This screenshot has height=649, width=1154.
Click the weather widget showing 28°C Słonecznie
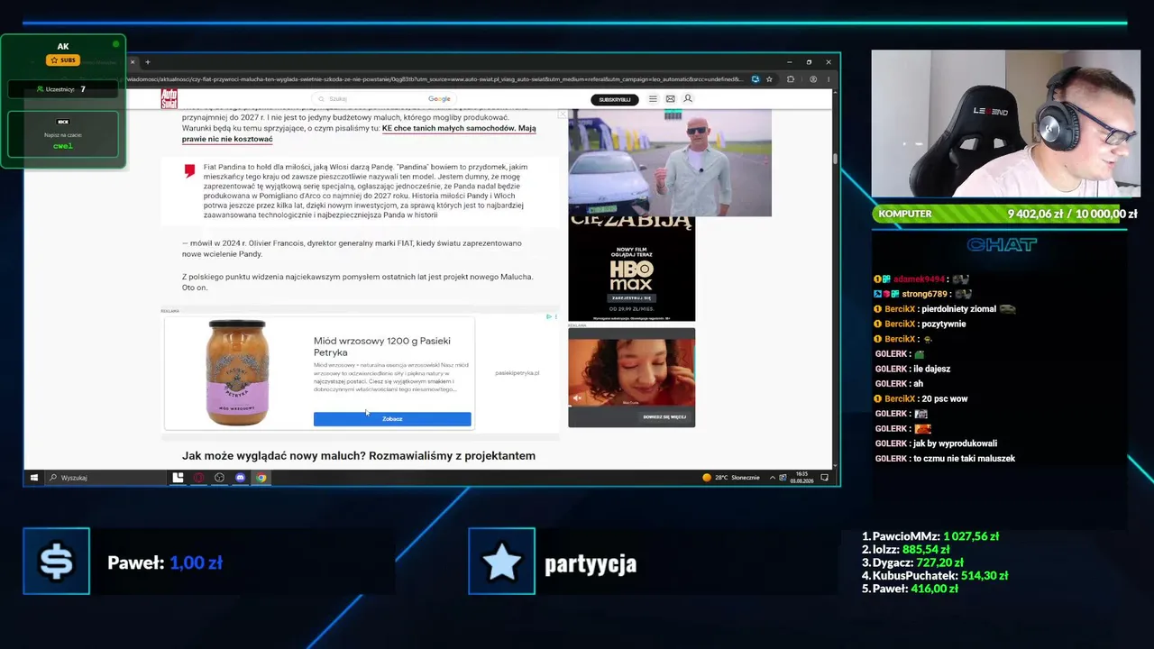731,478
